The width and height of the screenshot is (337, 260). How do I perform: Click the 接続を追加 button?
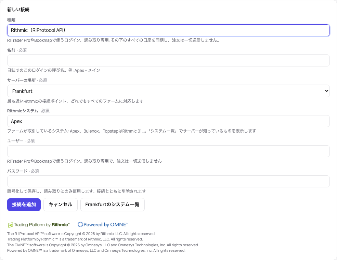pyautogui.click(x=24, y=205)
